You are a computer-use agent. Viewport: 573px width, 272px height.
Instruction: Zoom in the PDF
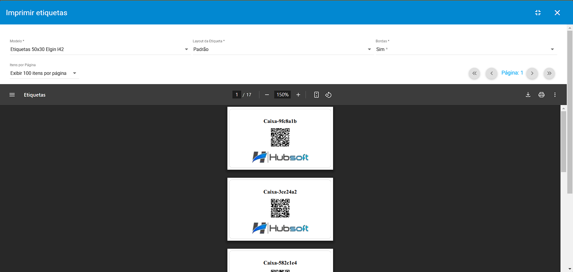(x=298, y=95)
